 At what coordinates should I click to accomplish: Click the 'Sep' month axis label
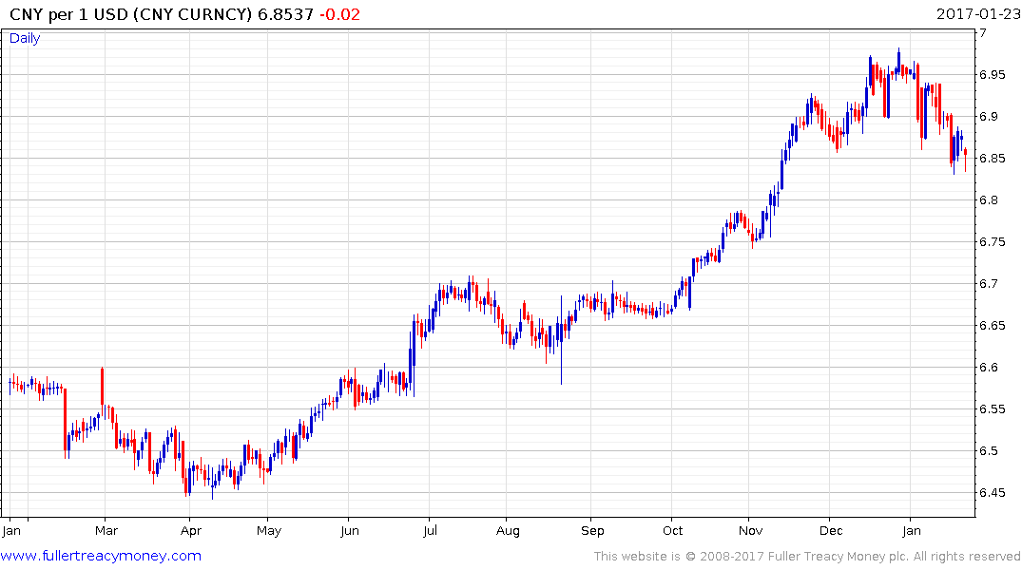click(592, 531)
